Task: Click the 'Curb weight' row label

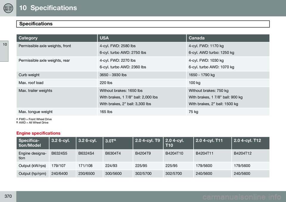Action: (29, 75)
